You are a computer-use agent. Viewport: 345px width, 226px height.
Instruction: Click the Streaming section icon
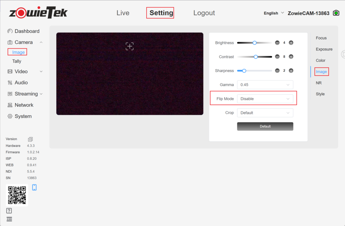(x=10, y=94)
